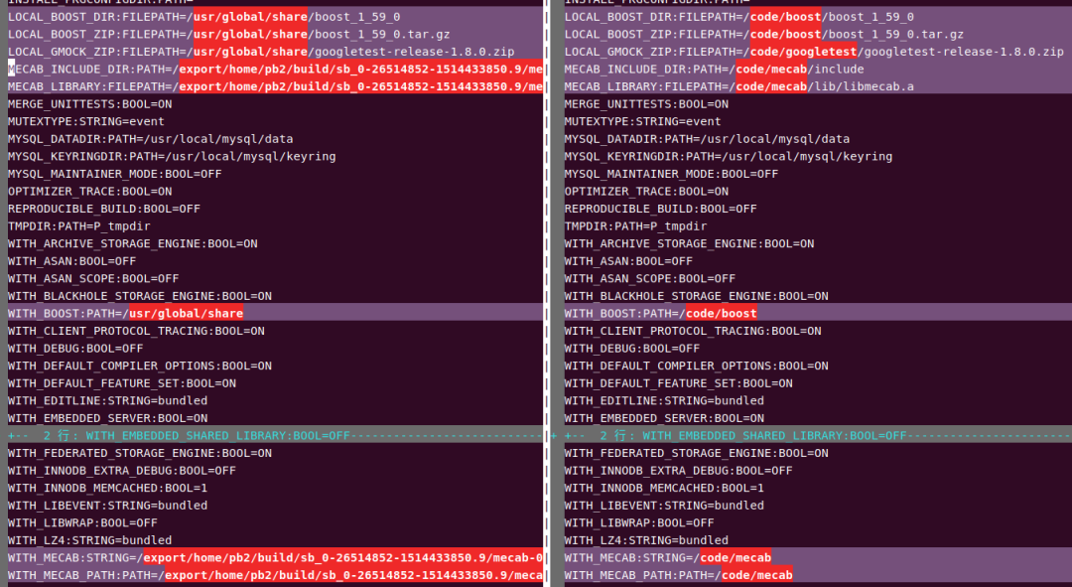This screenshot has width=1072, height=587.
Task: Click MYSQL_KEYRINGDIR line in right pane
Action: tap(729, 157)
